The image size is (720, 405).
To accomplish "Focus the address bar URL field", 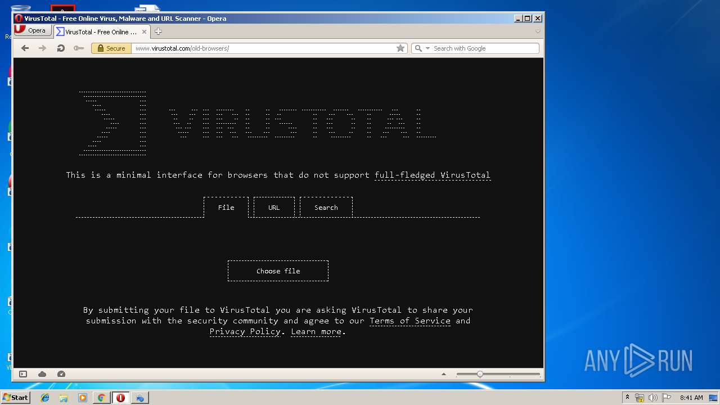I will click(x=263, y=48).
